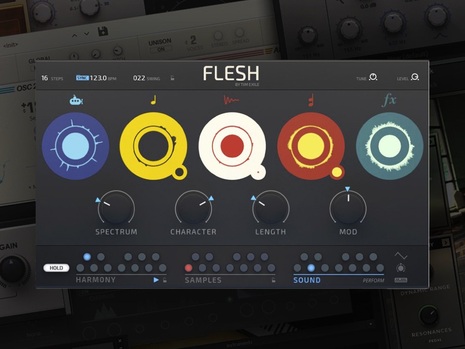Open the keyboard icon beside PERFORM
The width and height of the screenshot is (465, 349).
[401, 280]
